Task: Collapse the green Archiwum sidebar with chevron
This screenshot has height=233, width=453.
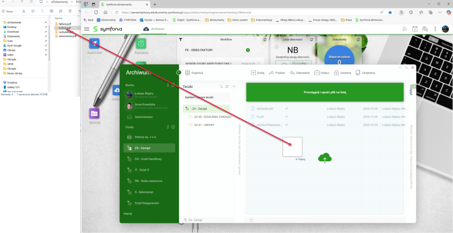Action: click(179, 73)
